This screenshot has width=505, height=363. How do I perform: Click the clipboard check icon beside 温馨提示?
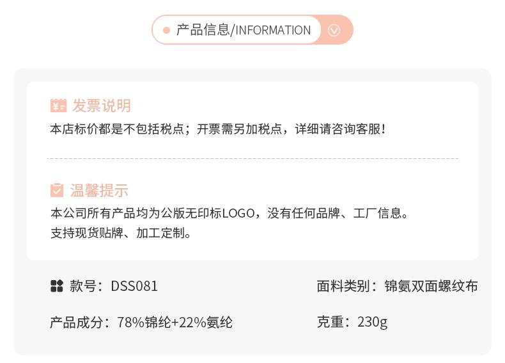pyautogui.click(x=57, y=190)
